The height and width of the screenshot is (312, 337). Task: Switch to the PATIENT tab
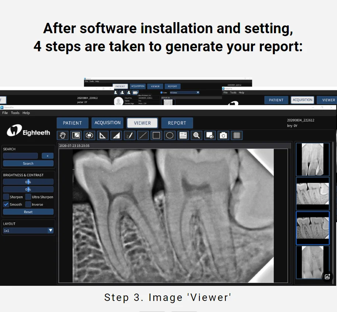(x=72, y=123)
